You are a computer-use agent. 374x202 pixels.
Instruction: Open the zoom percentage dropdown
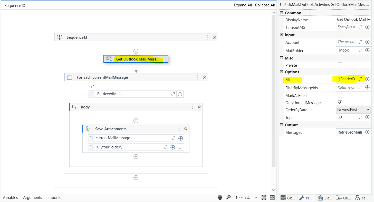click(x=256, y=198)
